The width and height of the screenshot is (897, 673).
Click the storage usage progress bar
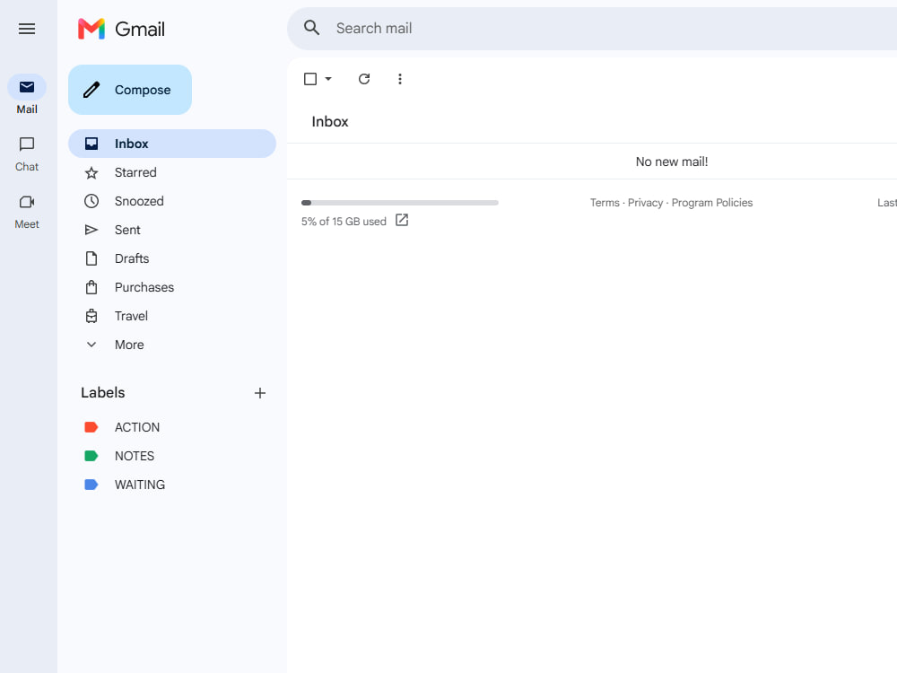[x=400, y=203]
